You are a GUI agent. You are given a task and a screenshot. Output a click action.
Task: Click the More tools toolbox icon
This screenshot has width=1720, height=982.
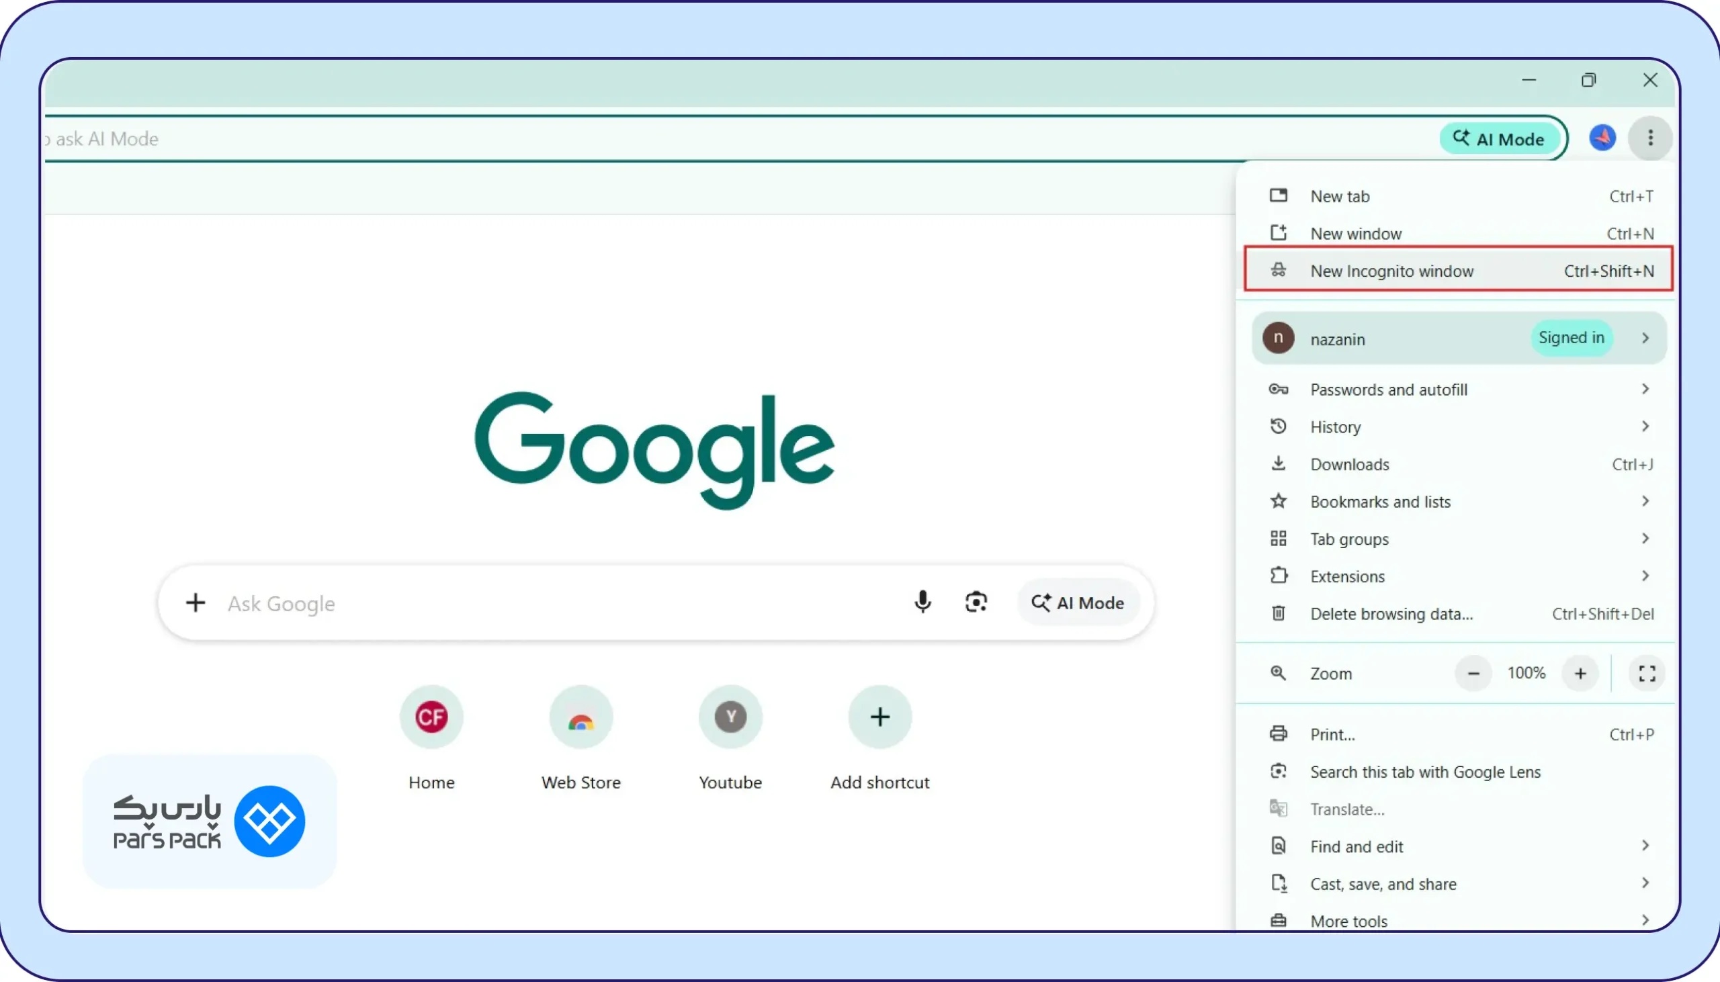pos(1278,921)
